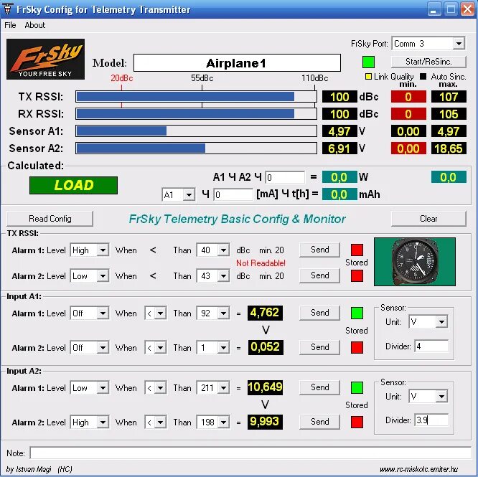
Task: Click red stored indicator for TX RSSI Alarm 2
Action: 357,276
